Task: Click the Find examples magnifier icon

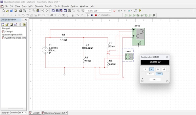Action: pos(136,11)
